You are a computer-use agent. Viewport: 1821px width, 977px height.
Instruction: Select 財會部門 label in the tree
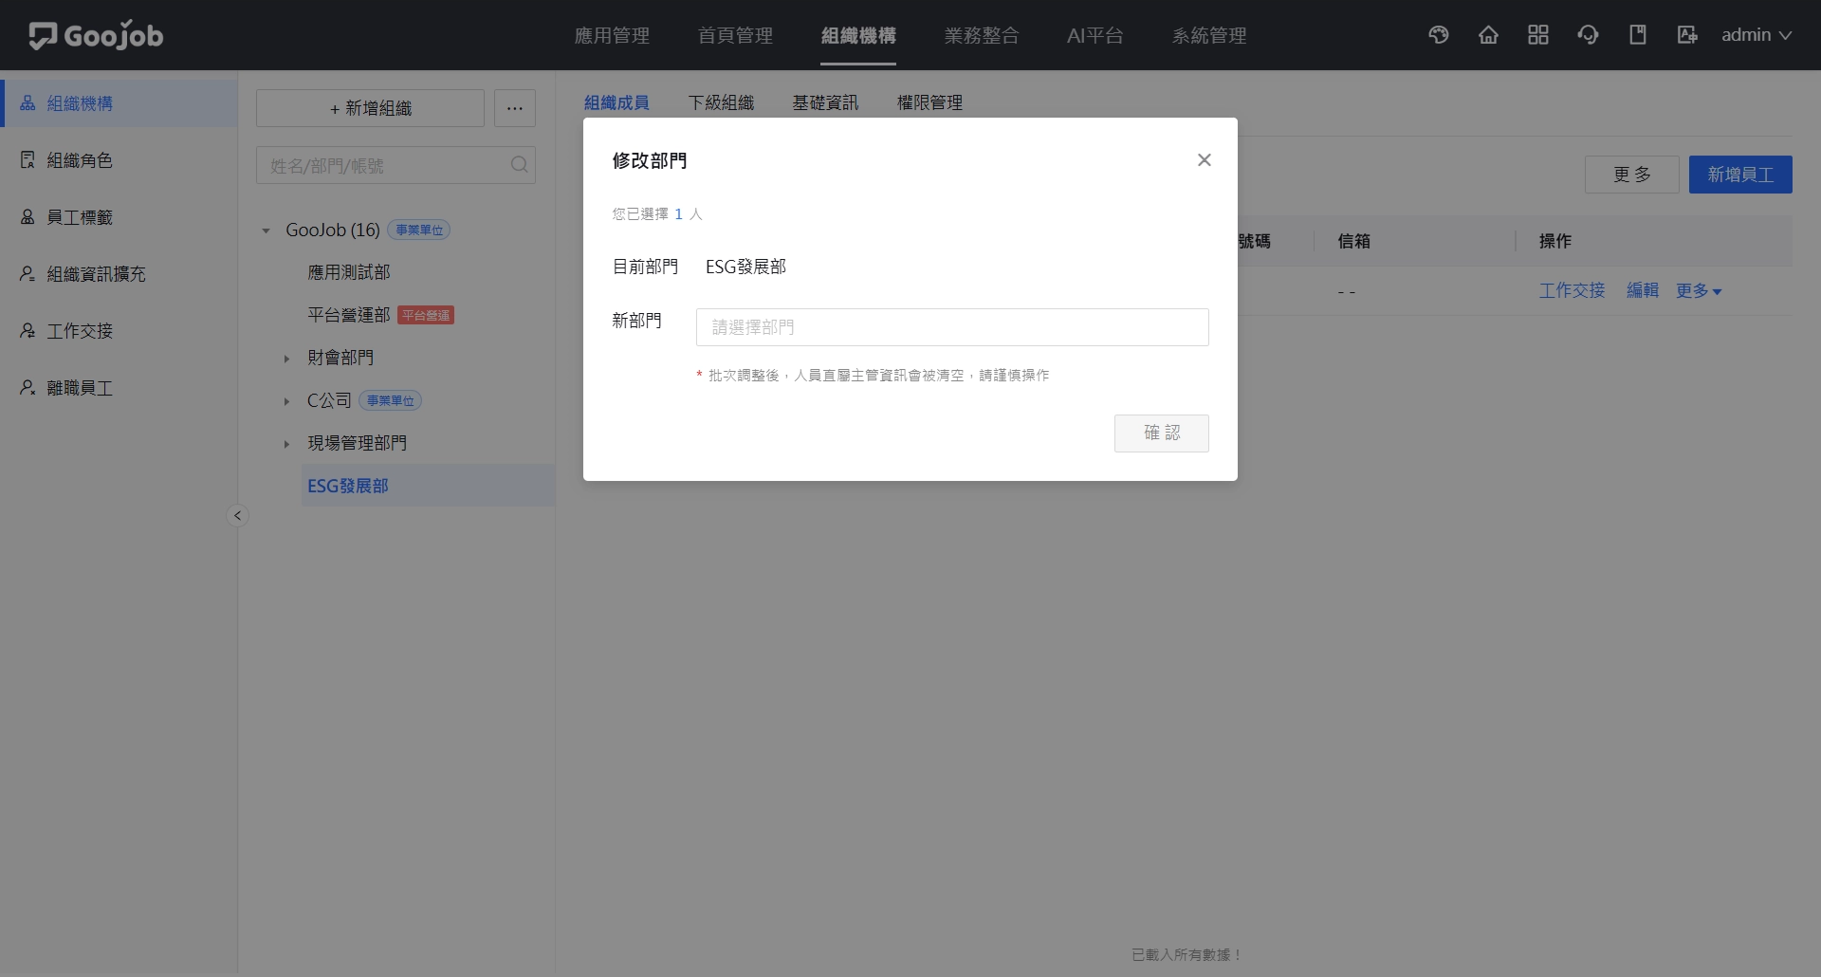click(340, 358)
